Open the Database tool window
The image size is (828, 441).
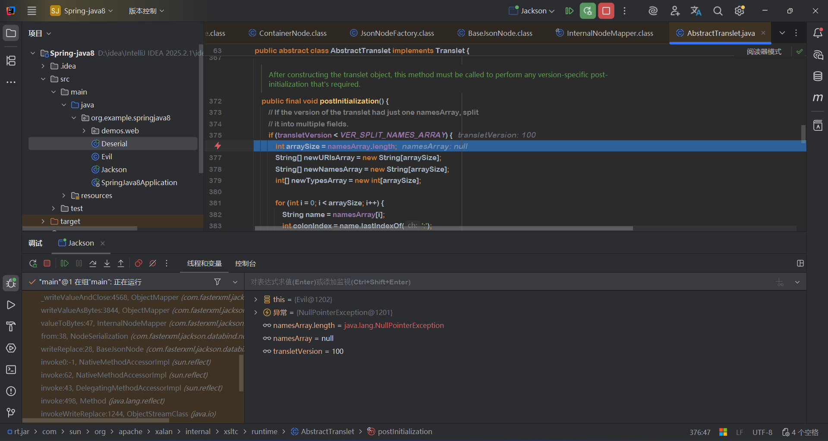click(x=818, y=76)
